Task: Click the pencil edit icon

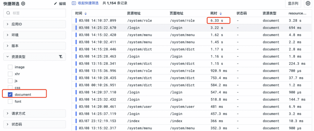Action: click(x=56, y=3)
